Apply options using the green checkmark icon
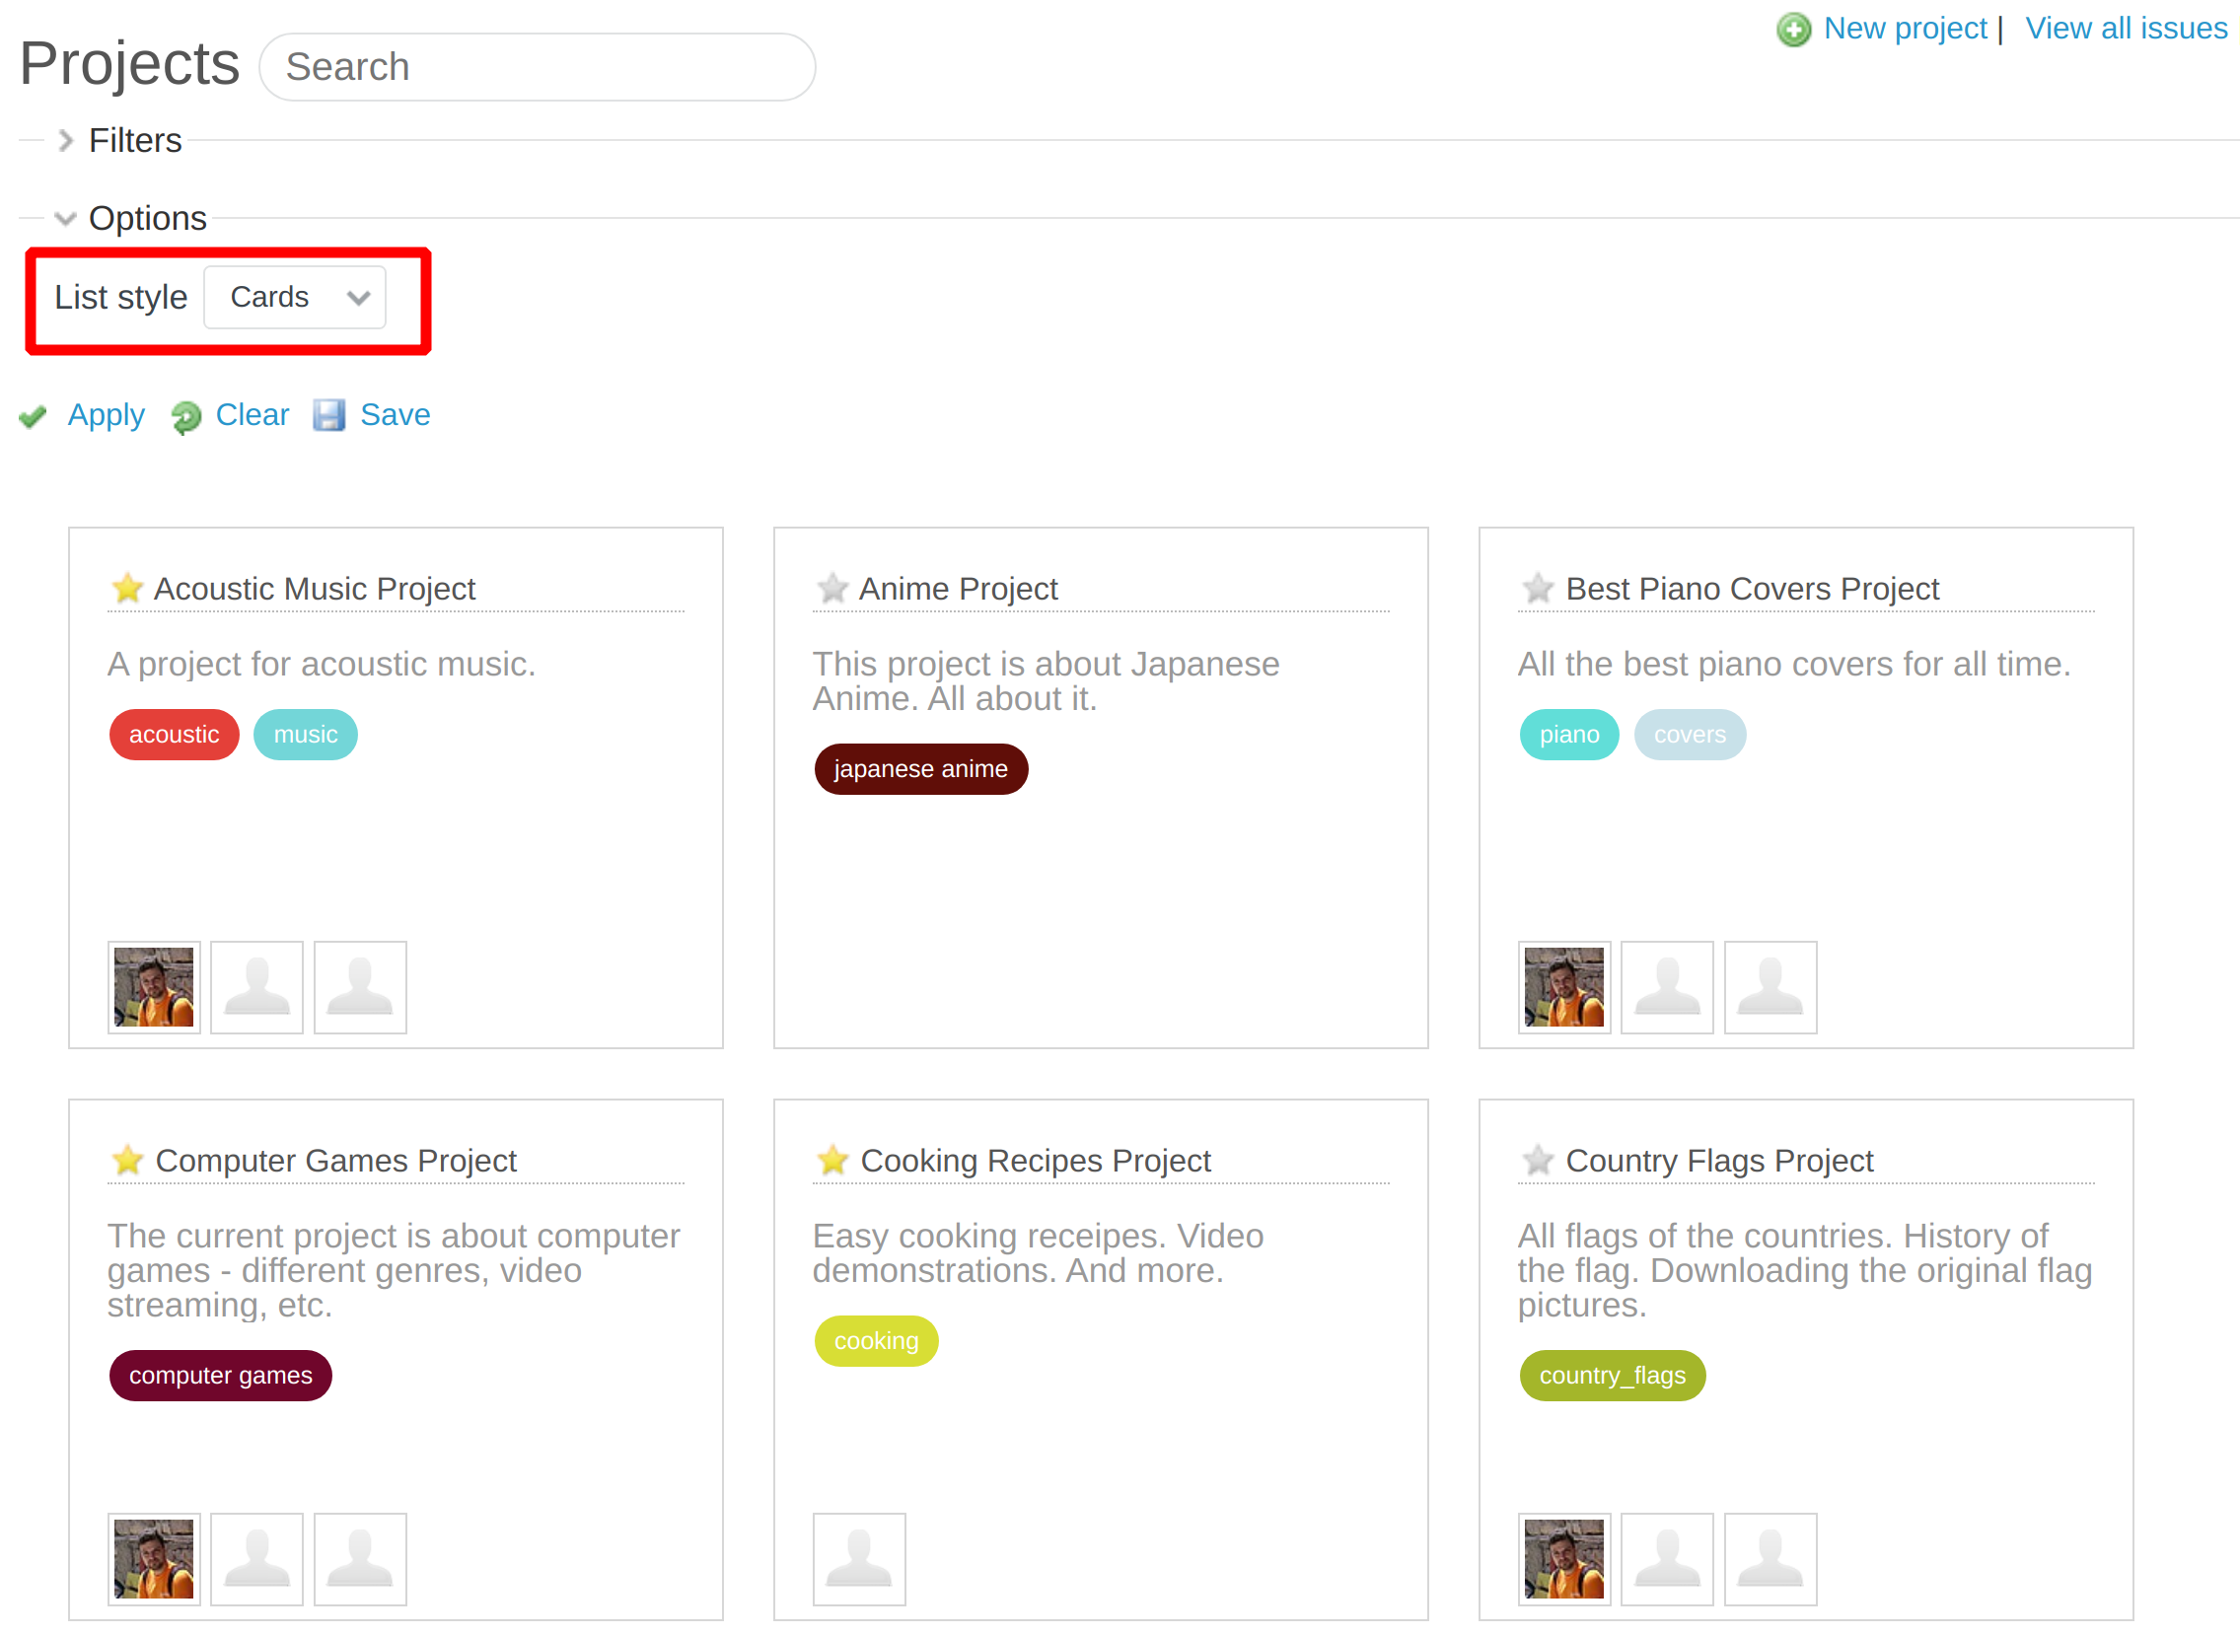Screen dimensions: 2240x1635 pyautogui.click(x=33, y=416)
